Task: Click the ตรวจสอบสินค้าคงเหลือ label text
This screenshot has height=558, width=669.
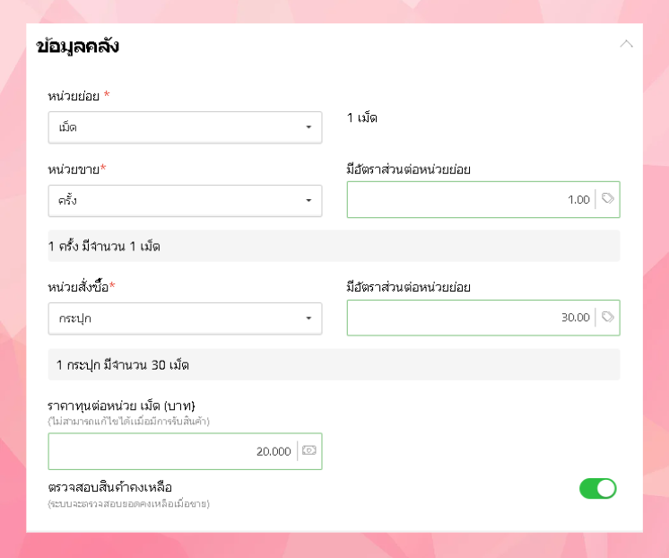Action: (110, 487)
